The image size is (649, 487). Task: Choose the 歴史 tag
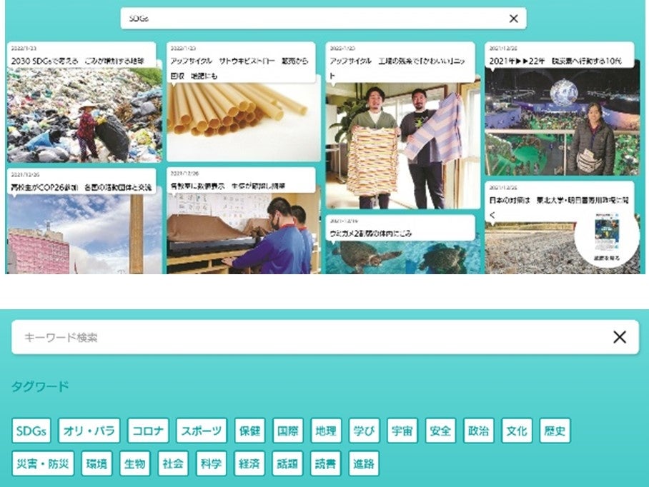(555, 431)
